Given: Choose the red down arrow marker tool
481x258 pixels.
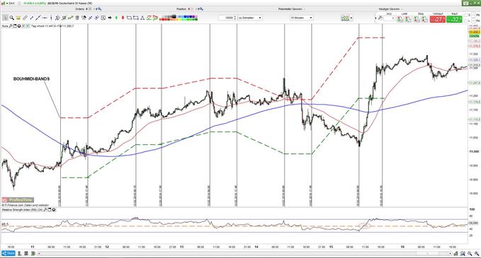Looking at the screenshot, I should point(123,18).
